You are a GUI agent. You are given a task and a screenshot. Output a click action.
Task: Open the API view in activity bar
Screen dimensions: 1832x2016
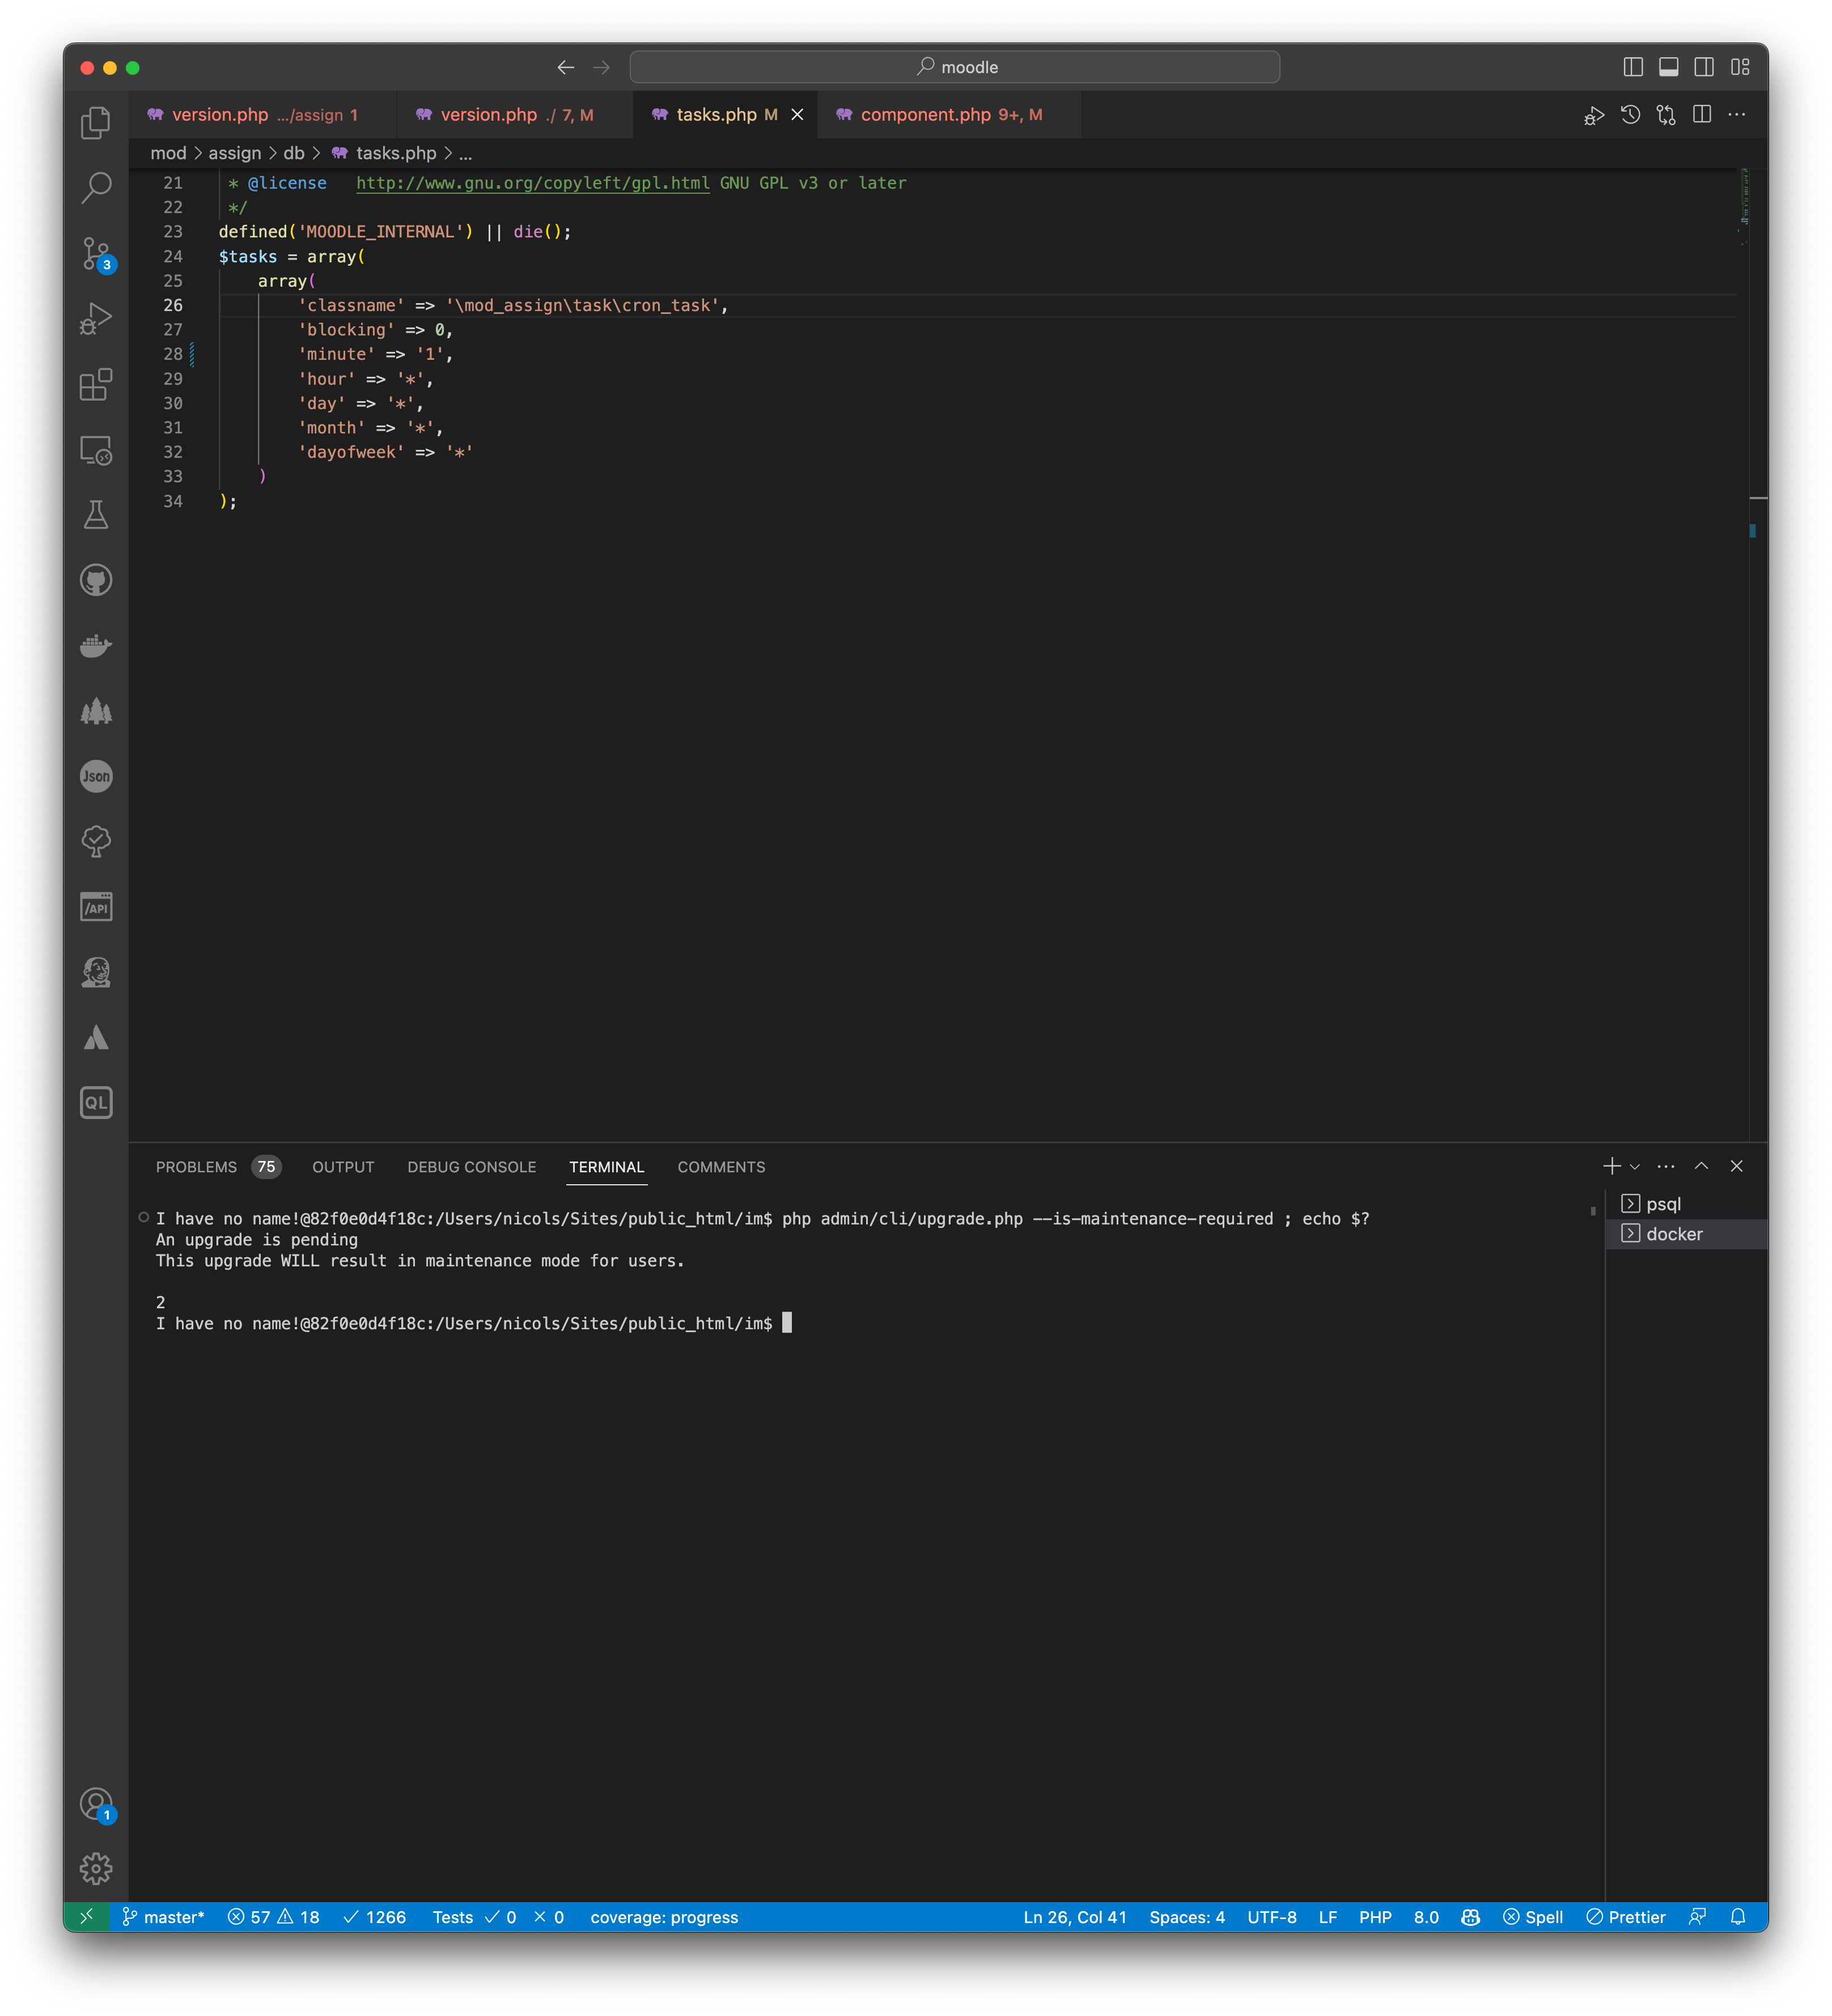pyautogui.click(x=96, y=907)
